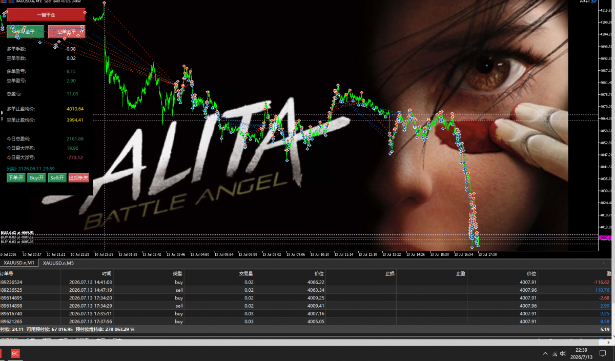This screenshot has height=361, width=615.
Task: Click the open price 4005.05 cell
Action: coord(316,322)
